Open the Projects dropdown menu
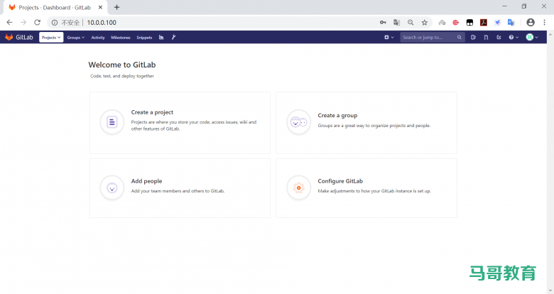 [51, 38]
